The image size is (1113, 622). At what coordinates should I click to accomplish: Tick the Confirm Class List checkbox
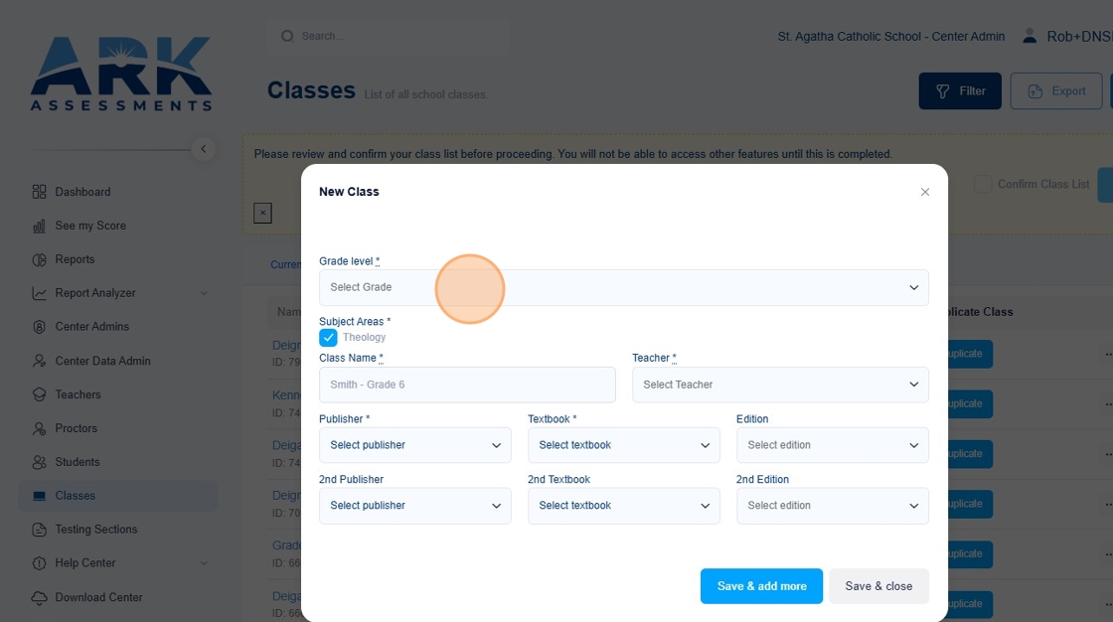point(983,184)
